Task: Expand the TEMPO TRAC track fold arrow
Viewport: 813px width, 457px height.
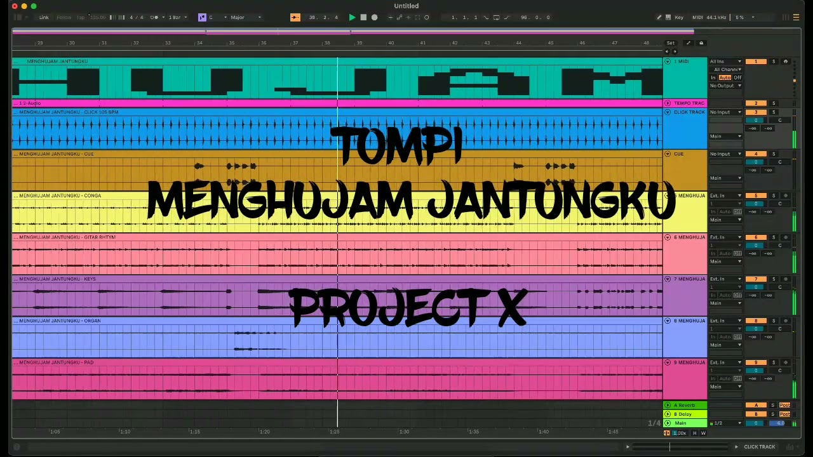Action: (668, 103)
